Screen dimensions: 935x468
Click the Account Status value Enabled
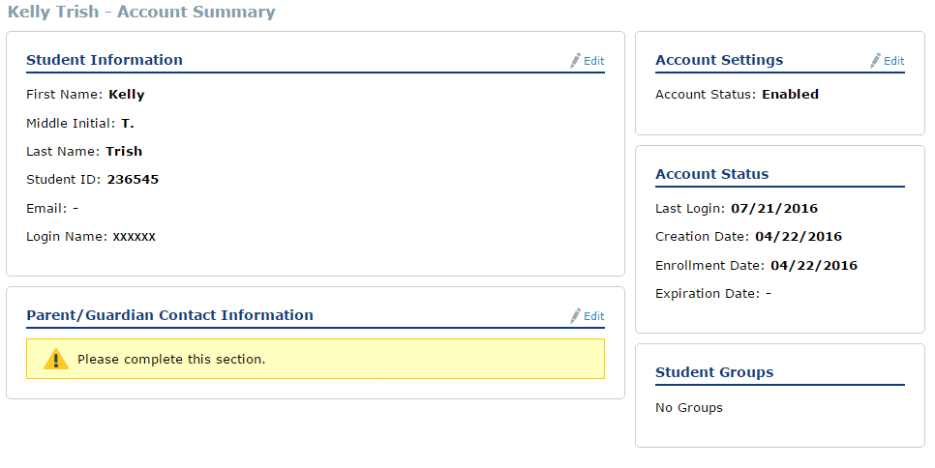pyautogui.click(x=790, y=95)
